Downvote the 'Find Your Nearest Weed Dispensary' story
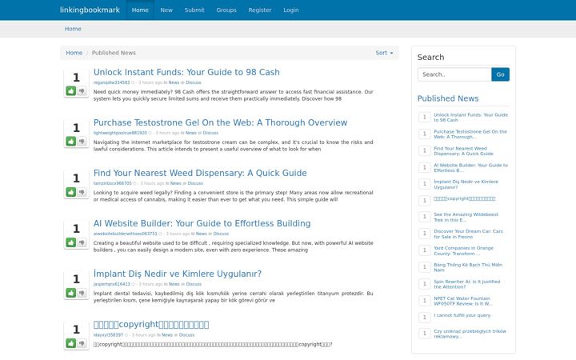Screen dimensions: 576x360 coord(82,192)
